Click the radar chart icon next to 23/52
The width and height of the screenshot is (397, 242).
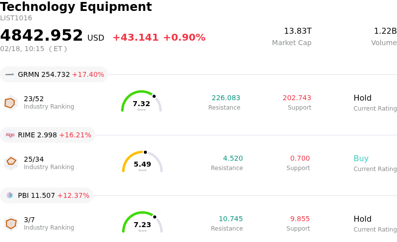(10, 103)
